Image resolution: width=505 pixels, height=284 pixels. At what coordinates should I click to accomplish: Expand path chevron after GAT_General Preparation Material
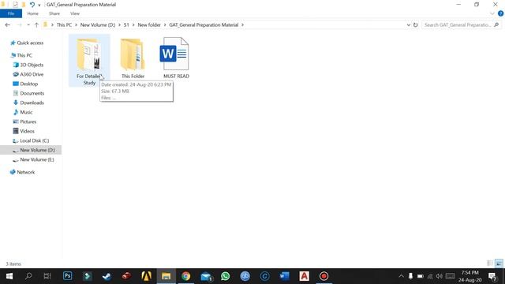[x=242, y=24]
